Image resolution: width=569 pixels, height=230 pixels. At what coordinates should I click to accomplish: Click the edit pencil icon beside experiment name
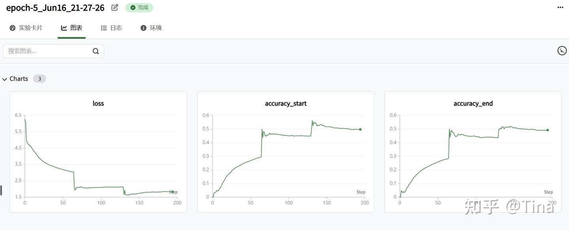coord(115,7)
